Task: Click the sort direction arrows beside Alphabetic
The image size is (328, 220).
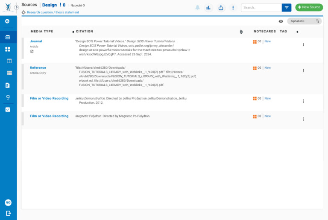Action: [318, 21]
